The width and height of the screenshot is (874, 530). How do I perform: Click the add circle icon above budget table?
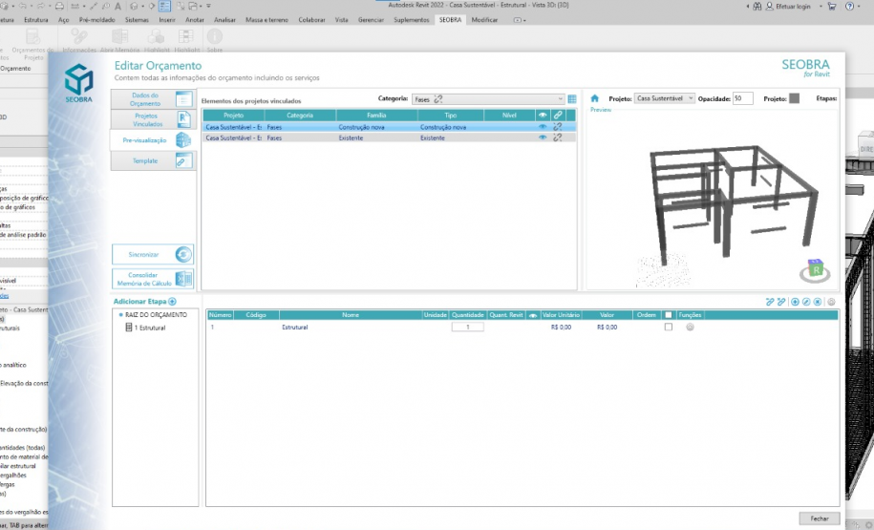tap(795, 302)
